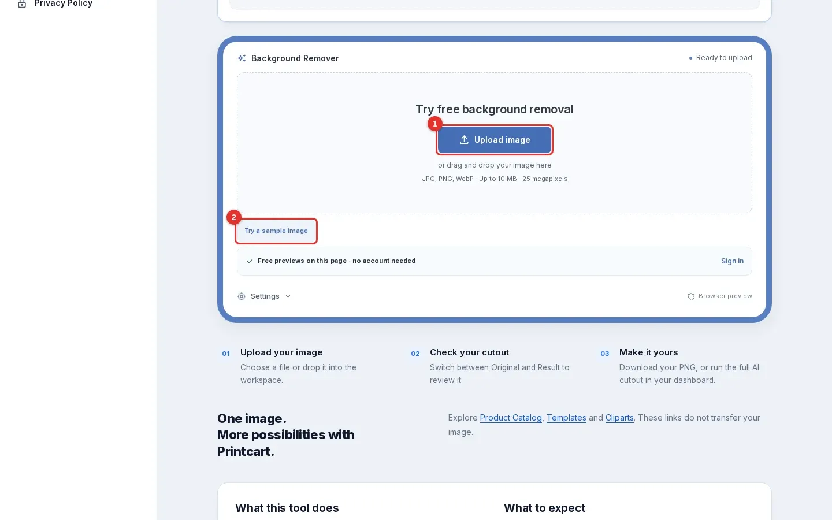This screenshot has width=832, height=520.
Task: Expand the Settings section
Action: (265, 296)
